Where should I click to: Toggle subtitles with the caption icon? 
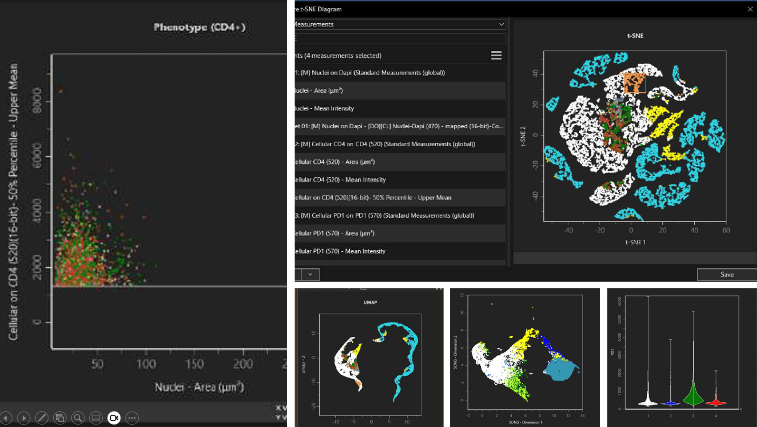[x=96, y=418]
